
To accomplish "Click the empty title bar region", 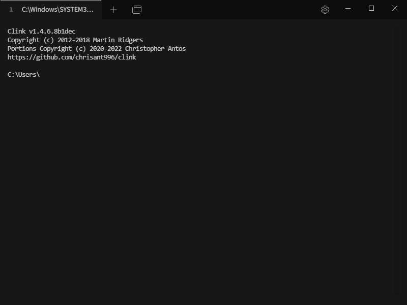I will [229, 9].
